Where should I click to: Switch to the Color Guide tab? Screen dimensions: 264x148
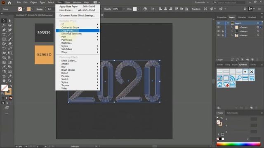point(232,113)
